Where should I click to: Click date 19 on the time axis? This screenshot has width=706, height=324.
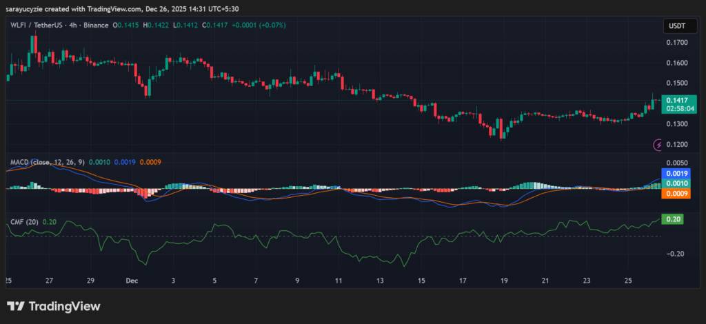point(504,281)
